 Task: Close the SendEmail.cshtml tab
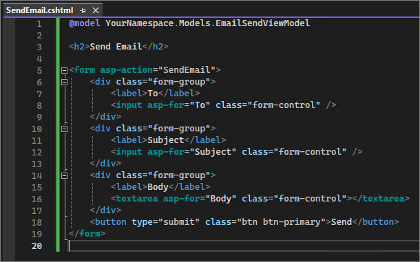pos(96,10)
